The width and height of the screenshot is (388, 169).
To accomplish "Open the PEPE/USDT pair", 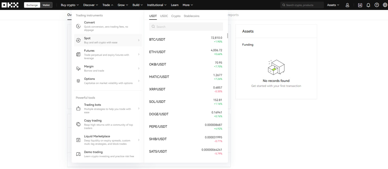I will tap(186, 127).
